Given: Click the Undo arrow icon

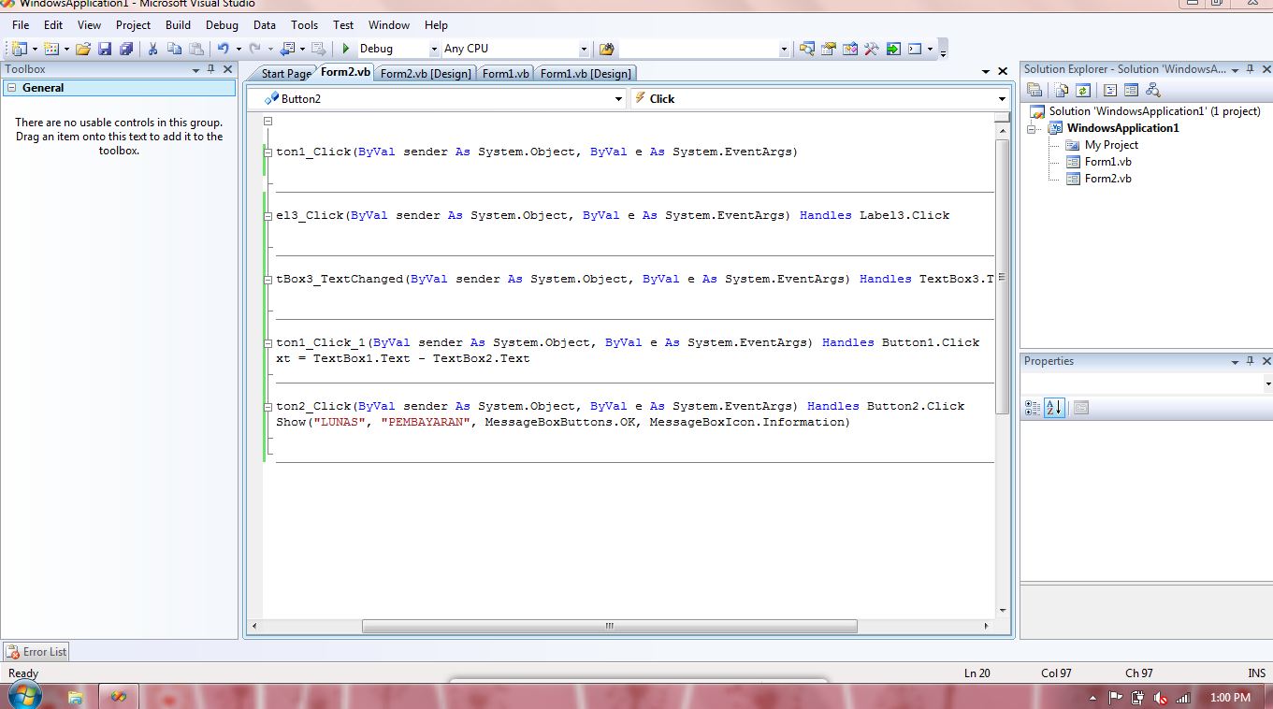Looking at the screenshot, I should point(223,49).
